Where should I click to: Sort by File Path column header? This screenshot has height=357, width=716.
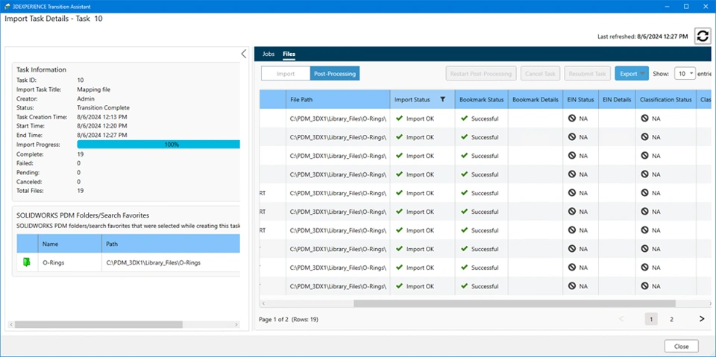338,99
